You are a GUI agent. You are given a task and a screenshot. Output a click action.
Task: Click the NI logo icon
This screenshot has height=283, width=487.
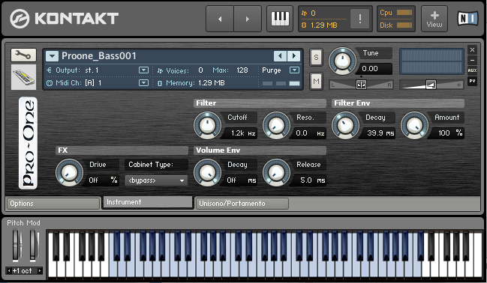467,18
